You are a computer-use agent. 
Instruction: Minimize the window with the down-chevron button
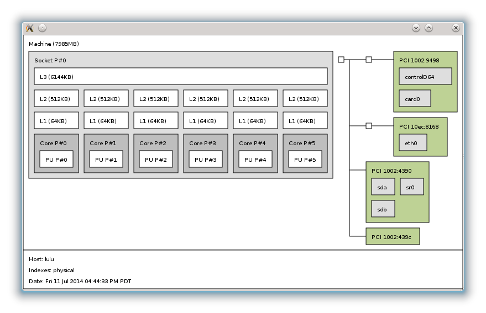(416, 28)
